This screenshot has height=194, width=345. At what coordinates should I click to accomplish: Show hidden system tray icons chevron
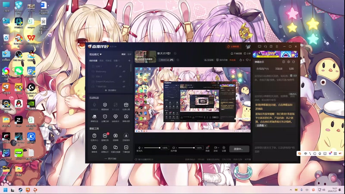(x=291, y=190)
